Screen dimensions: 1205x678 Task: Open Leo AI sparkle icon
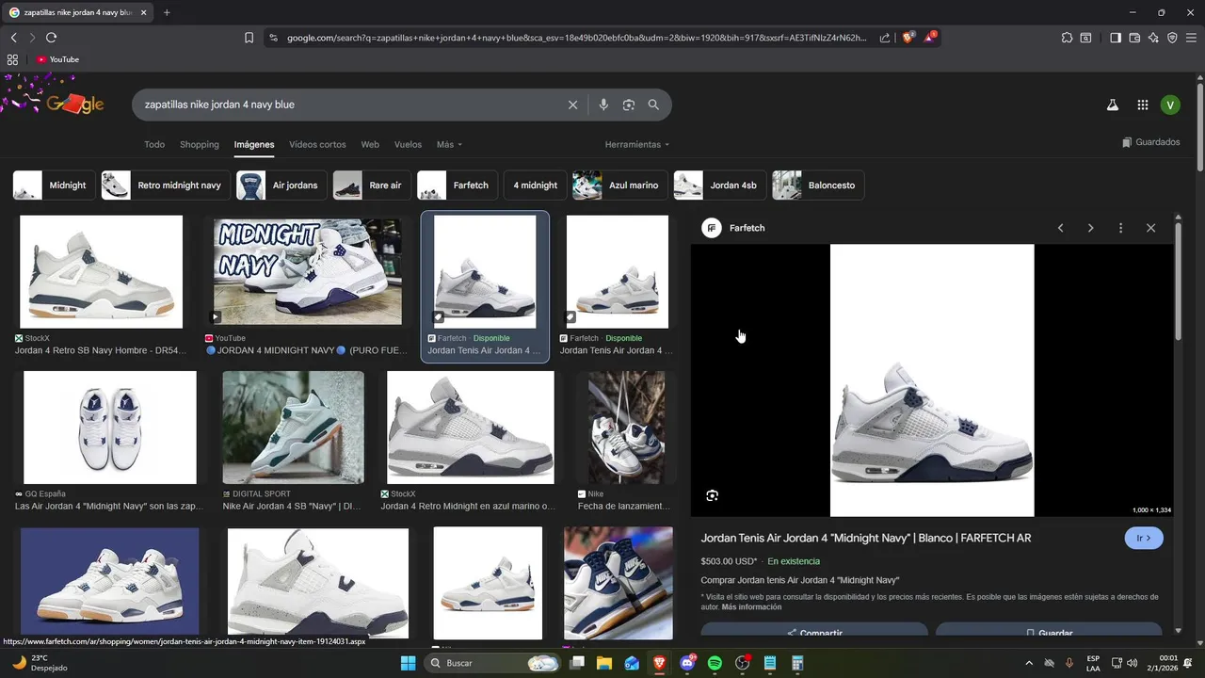[1153, 38]
